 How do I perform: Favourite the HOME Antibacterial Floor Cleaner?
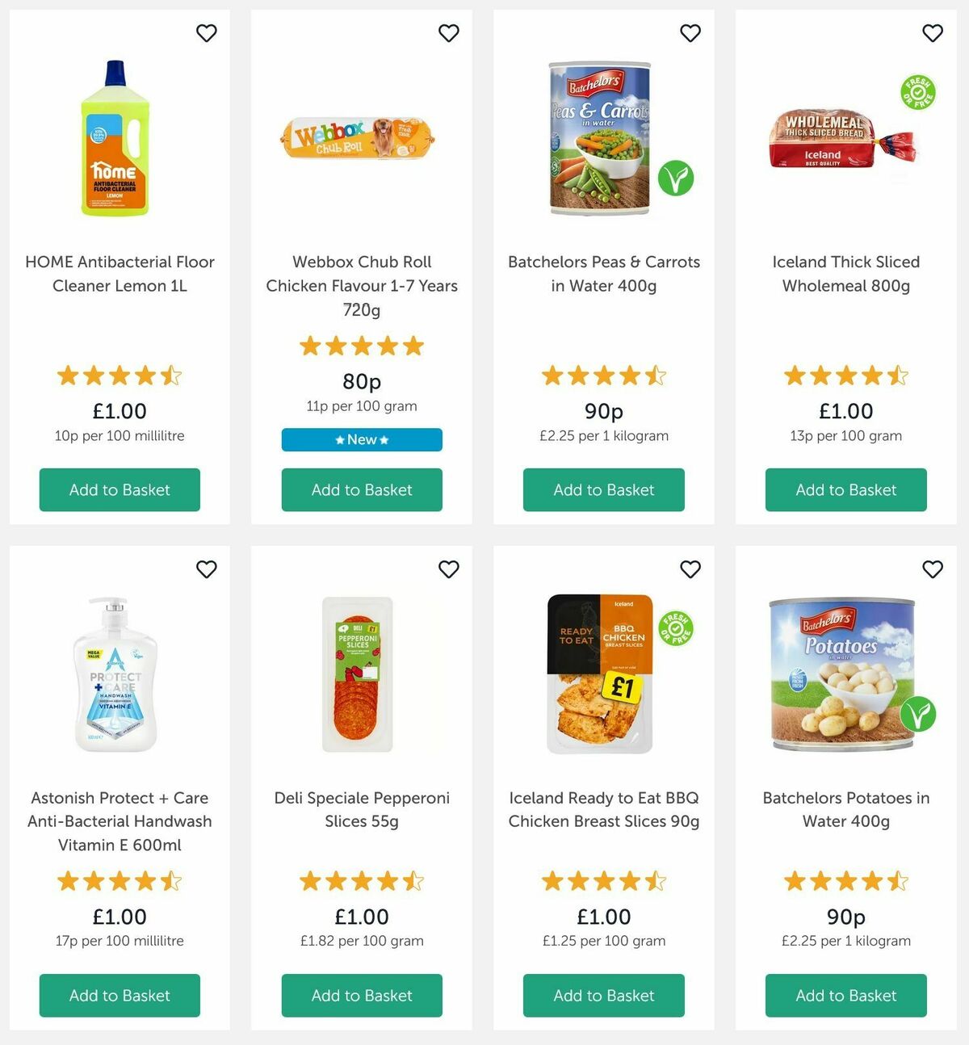click(206, 33)
